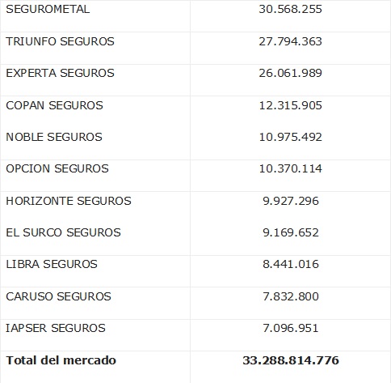Click the figure 26.061.989
The image size is (391, 383).
click(290, 73)
